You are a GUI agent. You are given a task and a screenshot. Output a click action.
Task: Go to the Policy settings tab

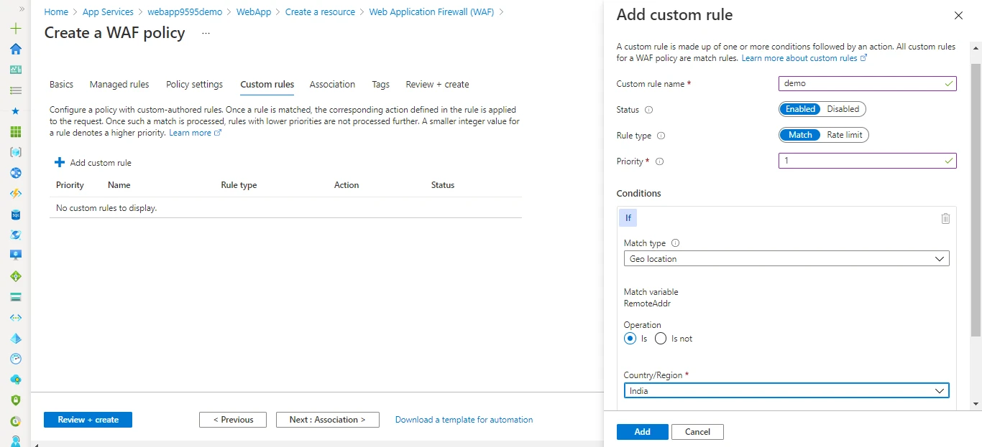(x=194, y=85)
